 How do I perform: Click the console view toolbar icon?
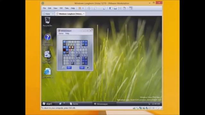pos(131,8)
